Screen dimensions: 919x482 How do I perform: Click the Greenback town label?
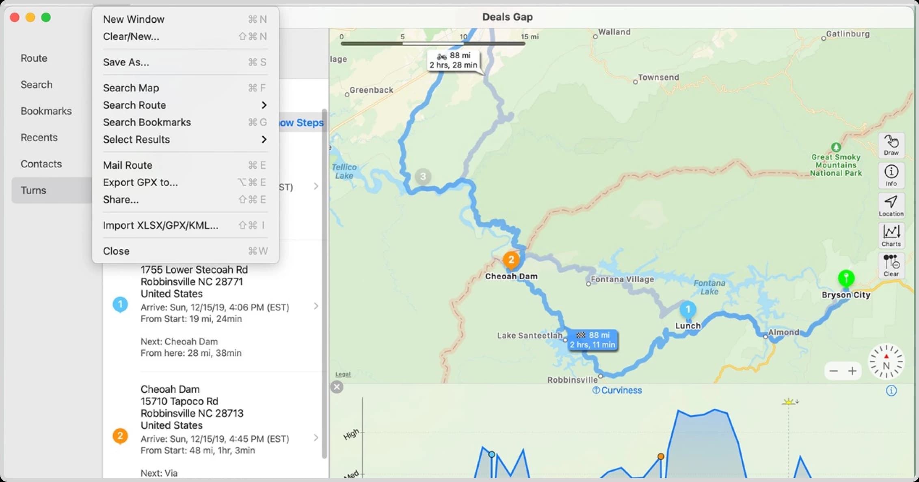click(x=371, y=90)
